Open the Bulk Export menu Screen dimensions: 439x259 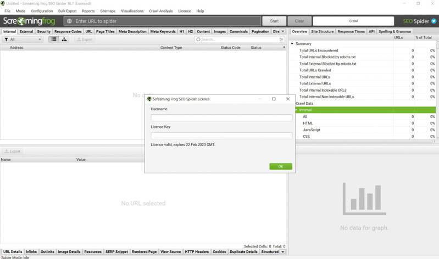point(67,11)
